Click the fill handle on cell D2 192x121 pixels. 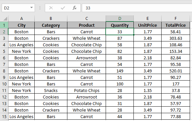tap(133, 35)
